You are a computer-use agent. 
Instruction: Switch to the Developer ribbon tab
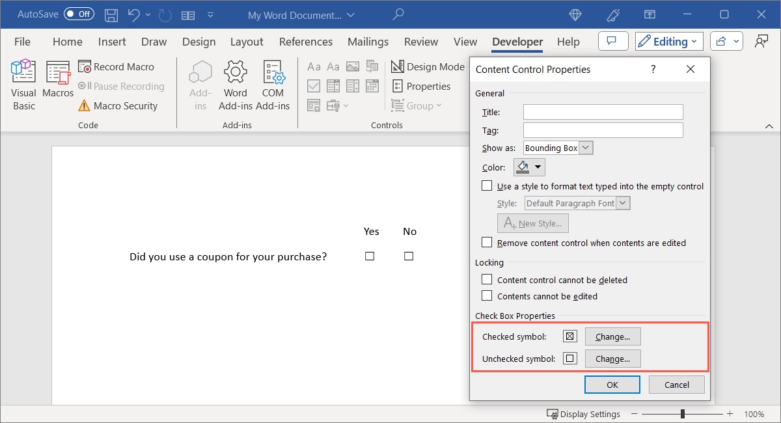[x=517, y=41]
